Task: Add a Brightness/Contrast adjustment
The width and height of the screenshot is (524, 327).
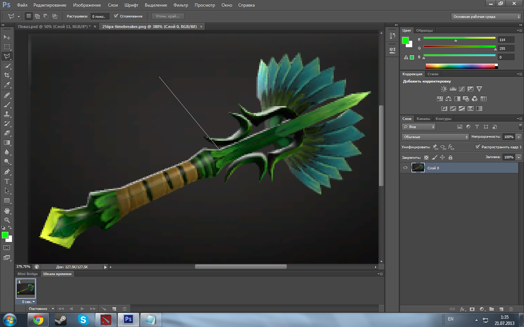Action: [444, 89]
